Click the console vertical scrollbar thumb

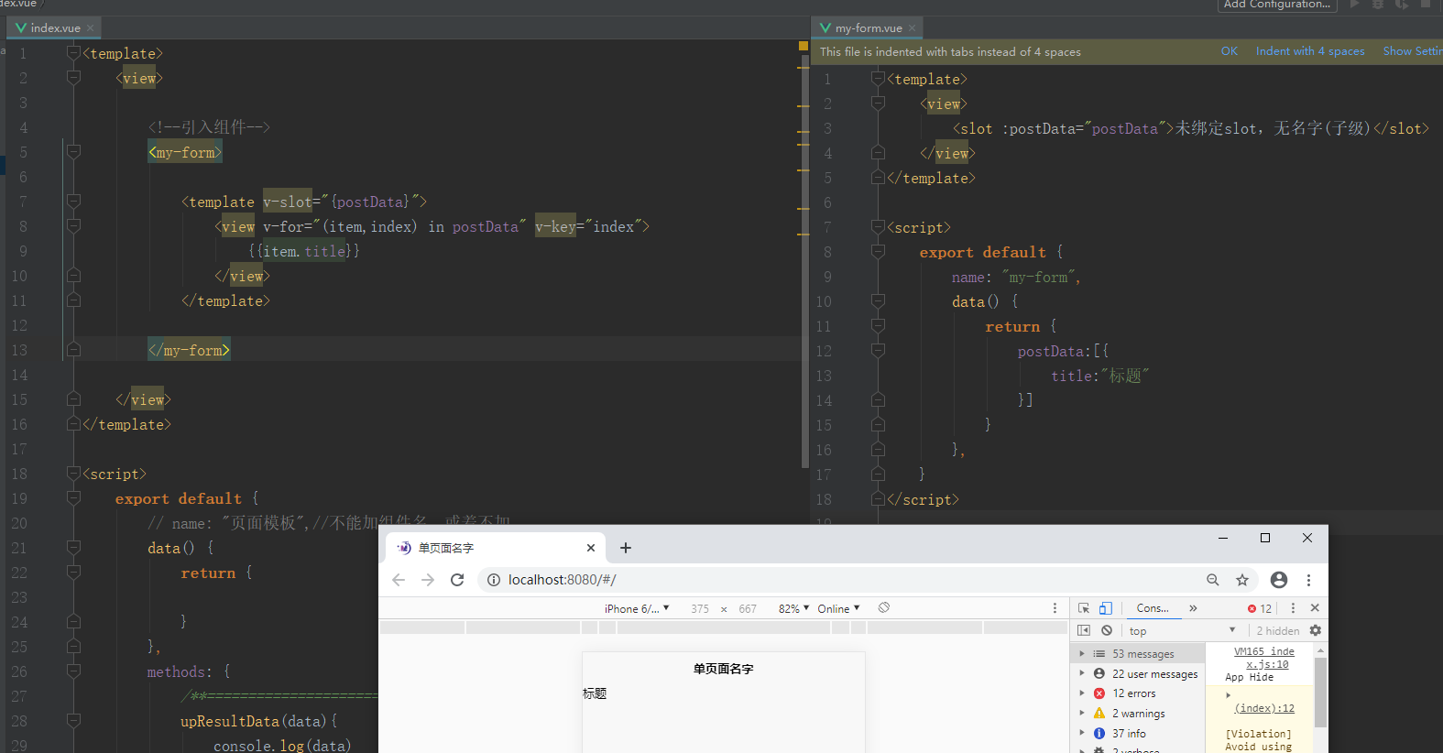[x=1320, y=693]
